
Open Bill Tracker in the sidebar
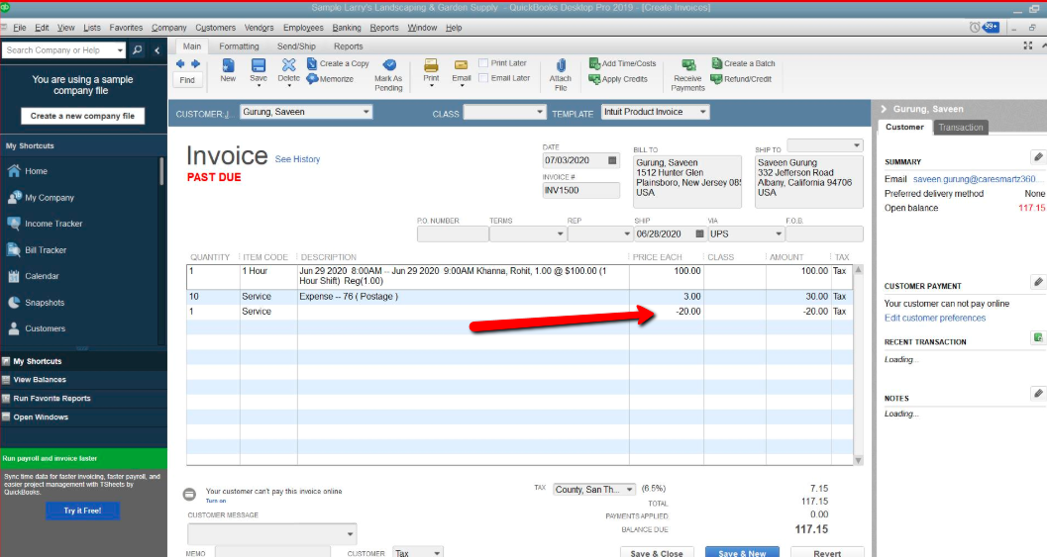click(46, 250)
